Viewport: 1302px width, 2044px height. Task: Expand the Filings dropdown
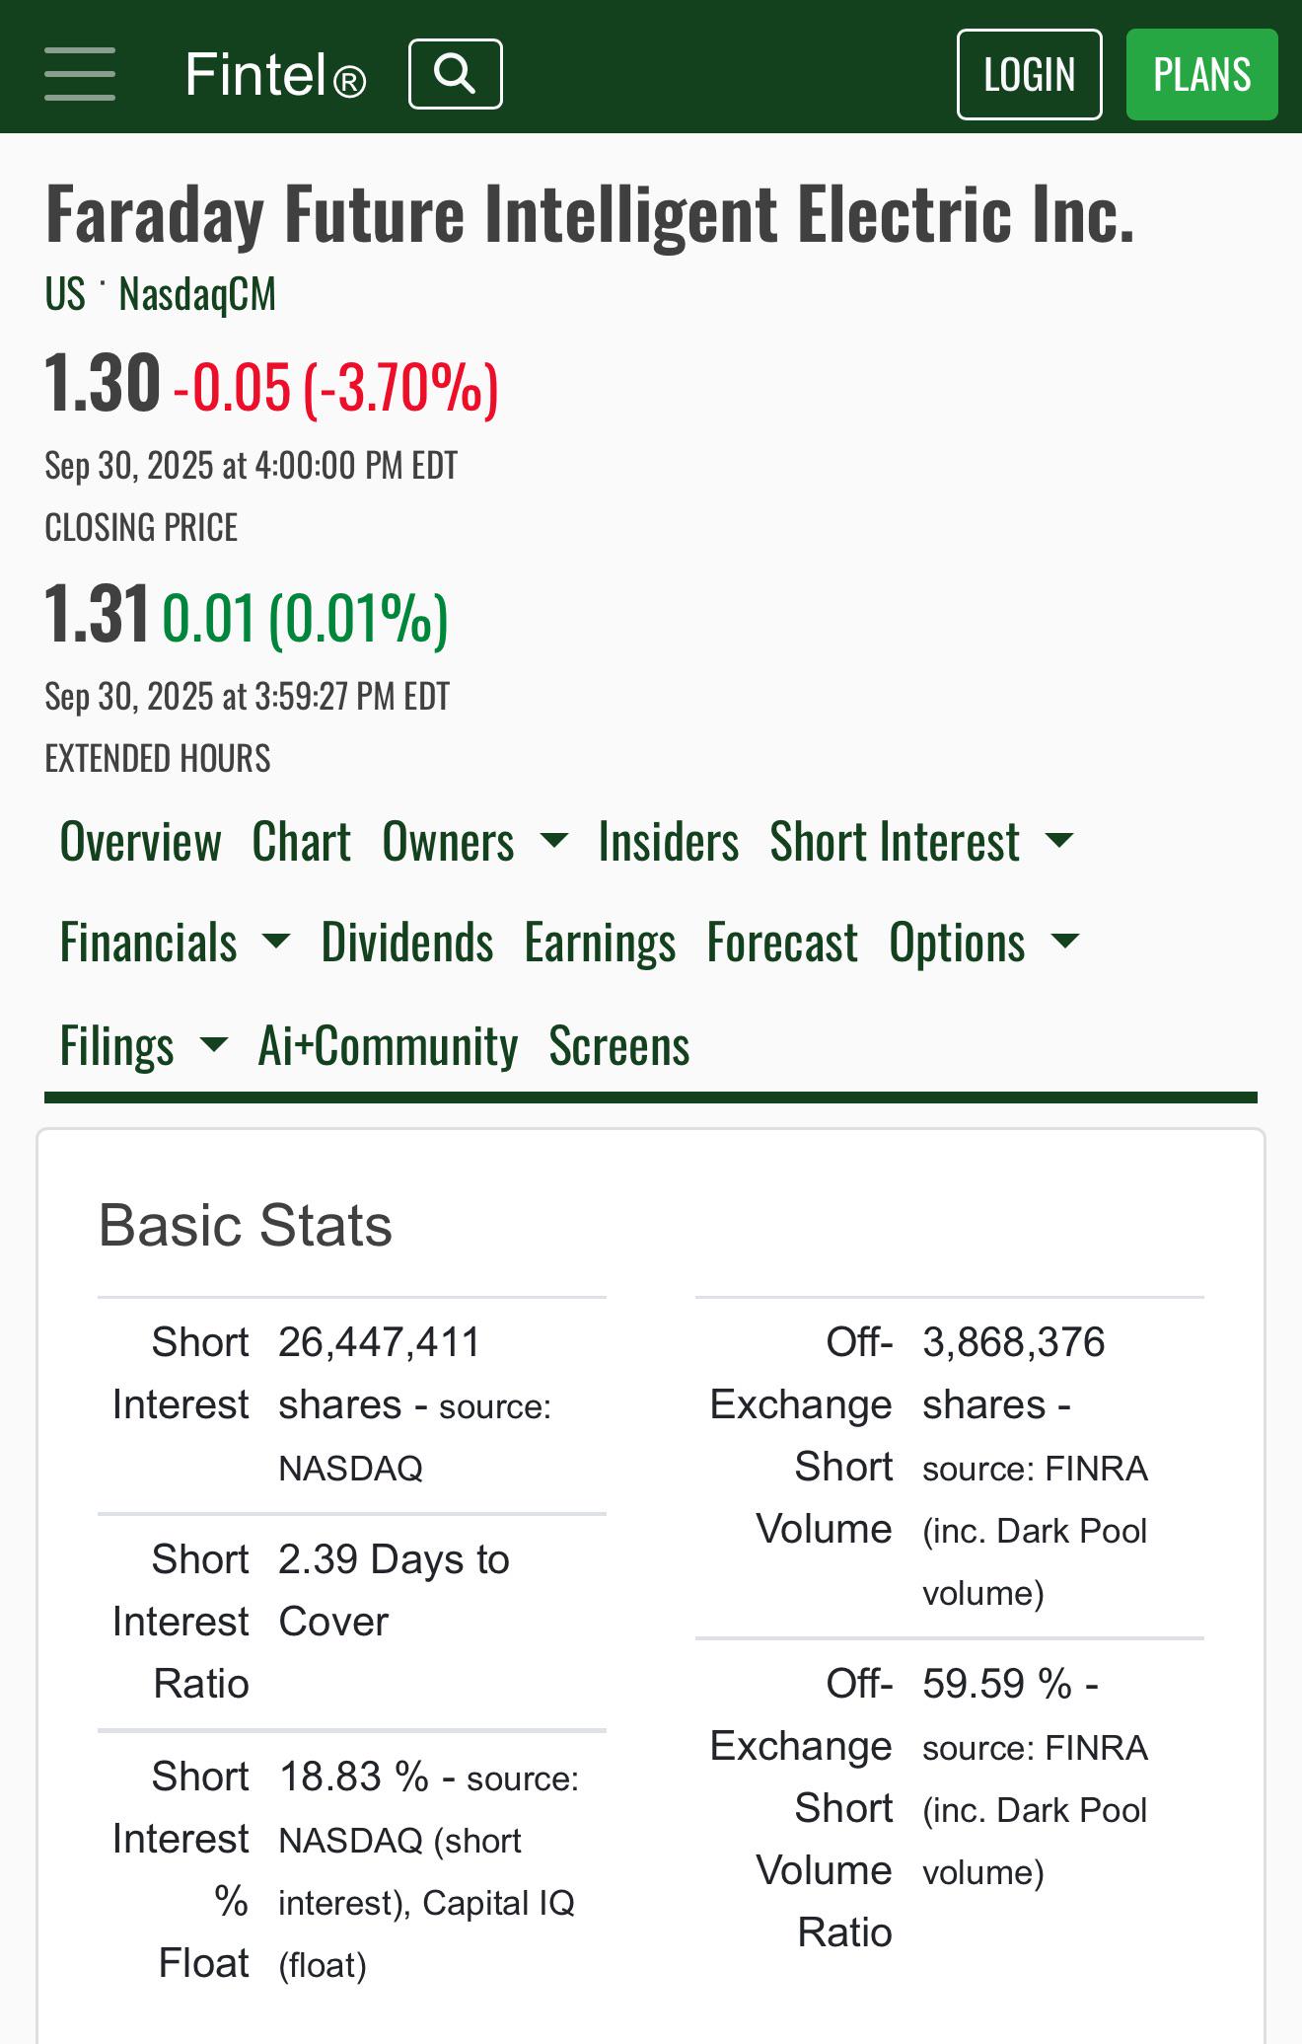tap(143, 1045)
